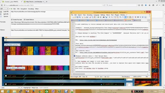The height and width of the screenshot is (93, 165).
Task: Open Find with the binoculars icon
Action: pos(104,17)
